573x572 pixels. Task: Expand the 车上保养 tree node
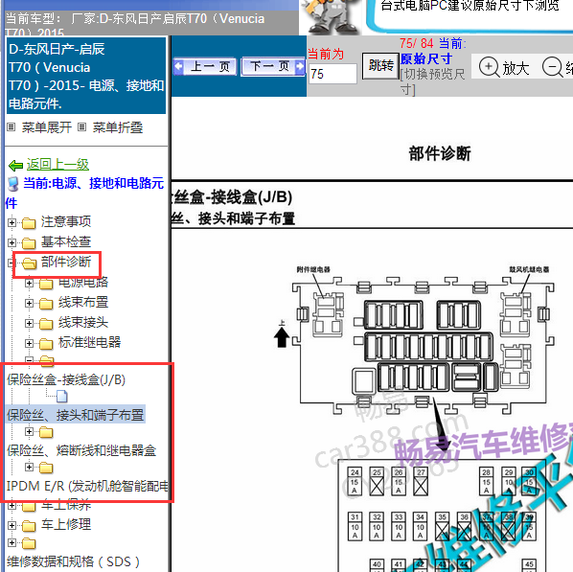tap(11, 506)
